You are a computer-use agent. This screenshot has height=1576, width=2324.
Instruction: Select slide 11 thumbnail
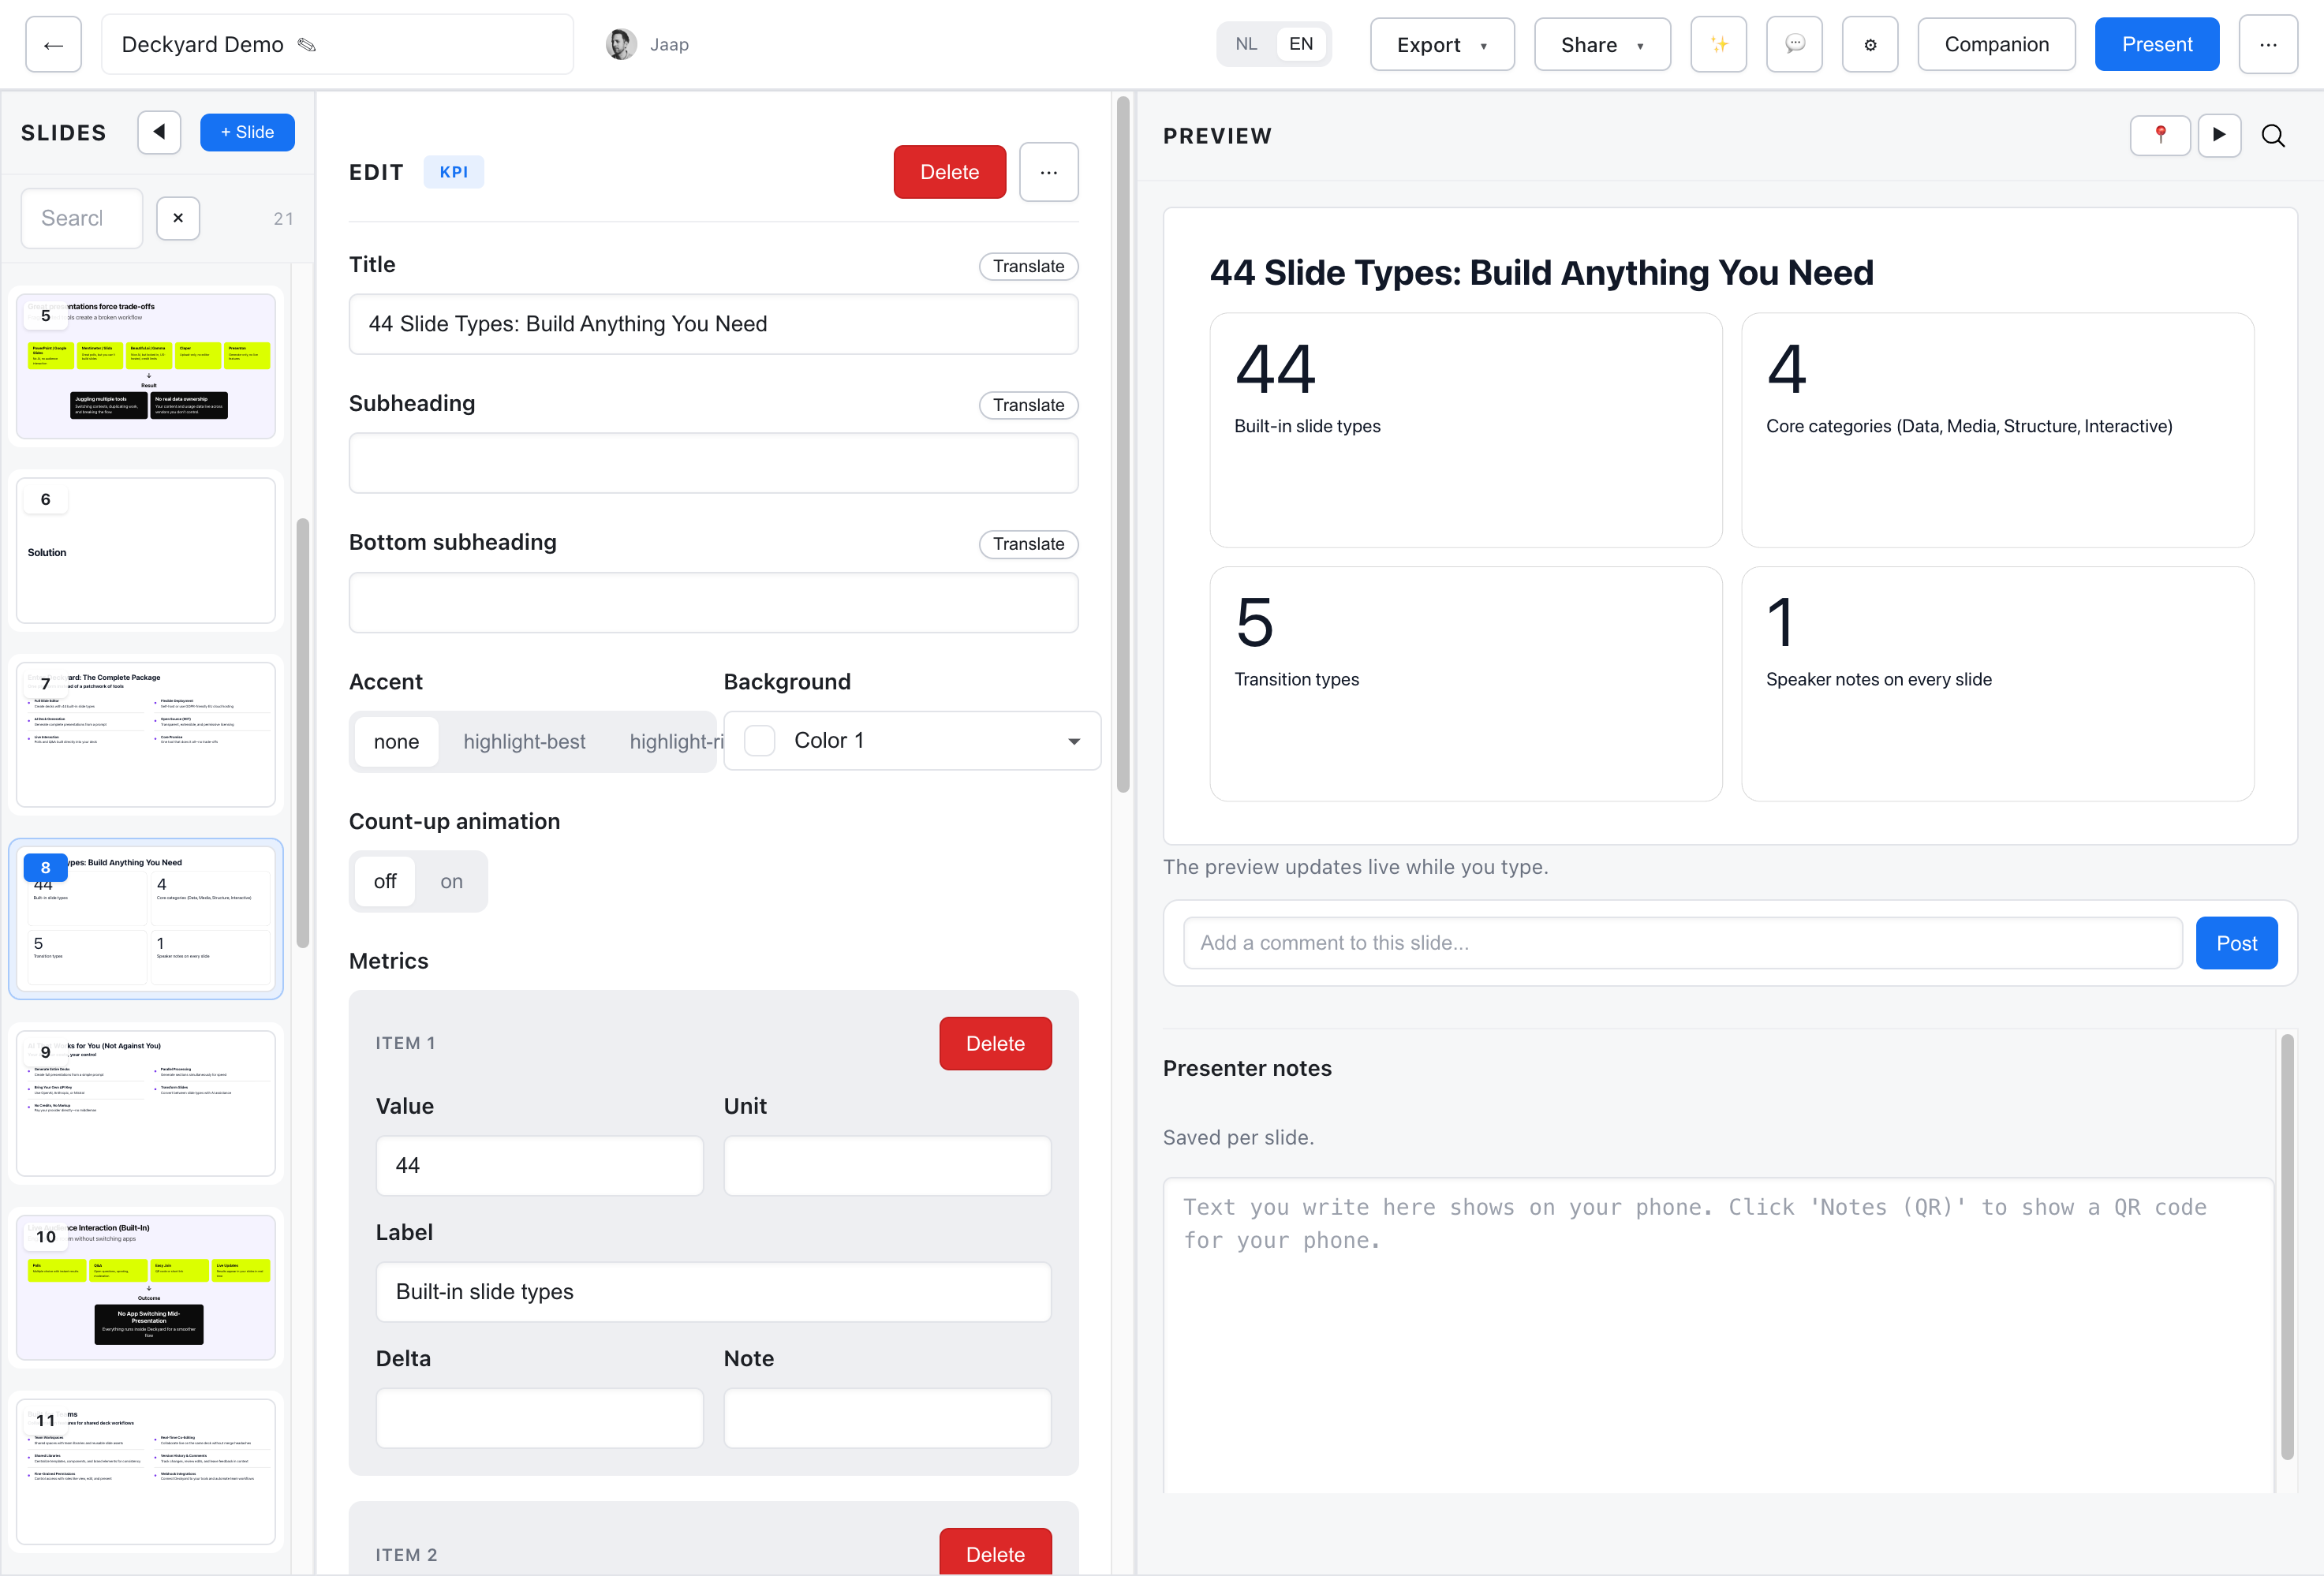pos(146,1471)
